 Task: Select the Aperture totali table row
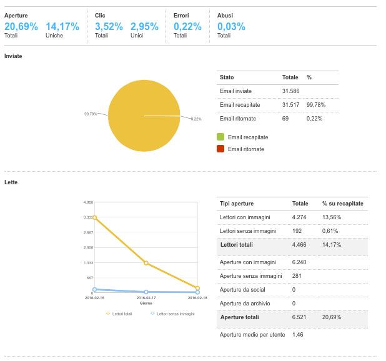click(292, 318)
